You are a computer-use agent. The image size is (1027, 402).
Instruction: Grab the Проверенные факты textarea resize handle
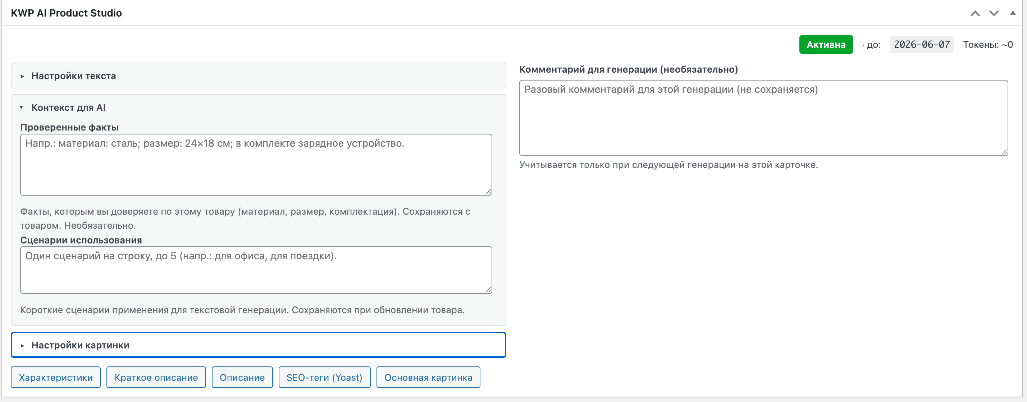point(488,192)
